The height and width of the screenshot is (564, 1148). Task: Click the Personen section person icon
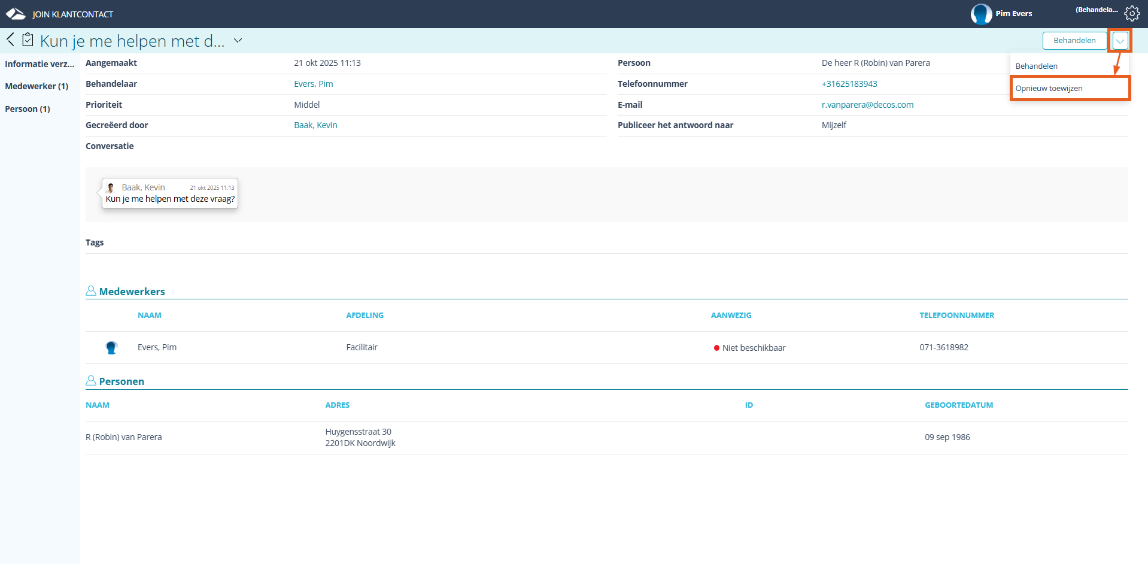(91, 381)
